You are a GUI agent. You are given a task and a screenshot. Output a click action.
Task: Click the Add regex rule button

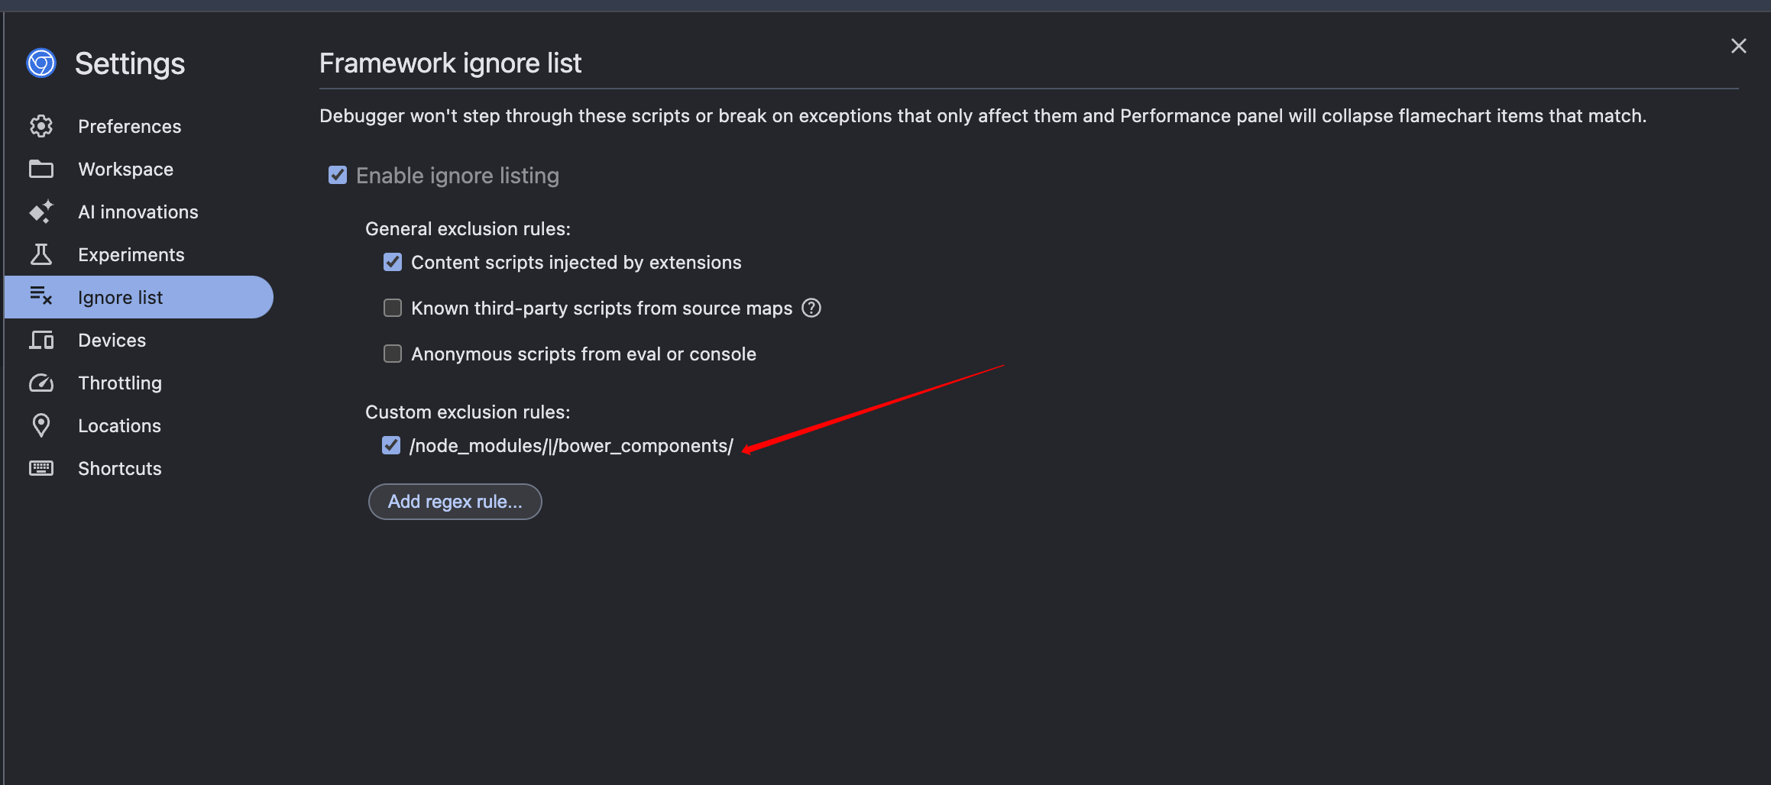coord(455,502)
